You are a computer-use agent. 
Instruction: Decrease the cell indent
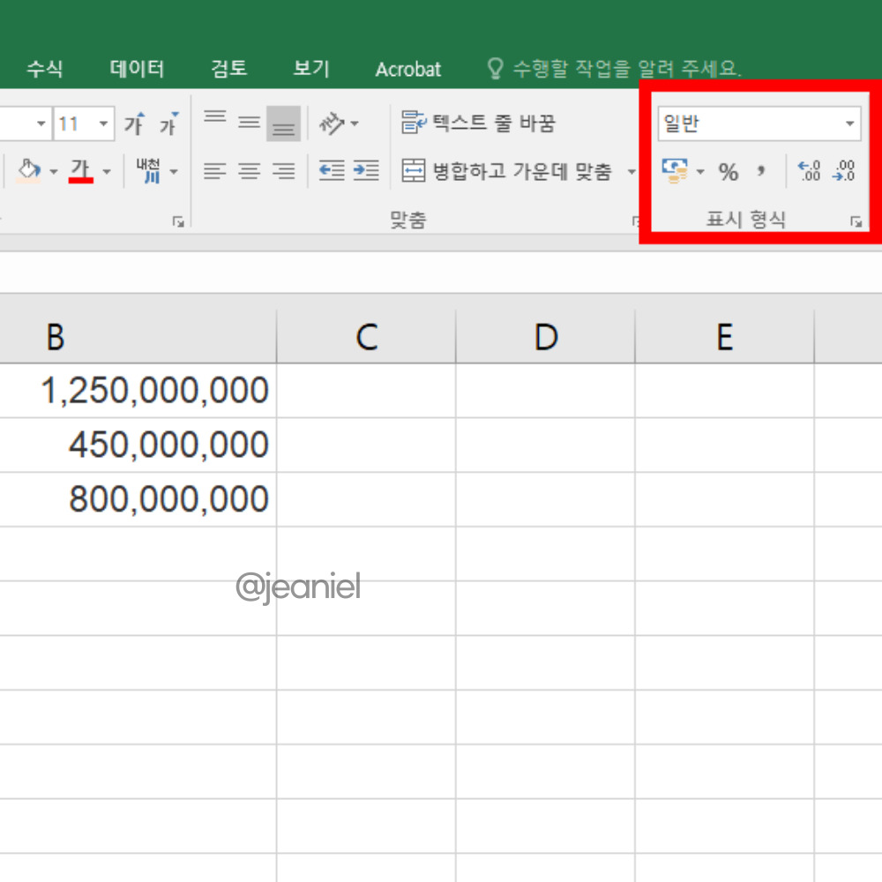tap(332, 170)
